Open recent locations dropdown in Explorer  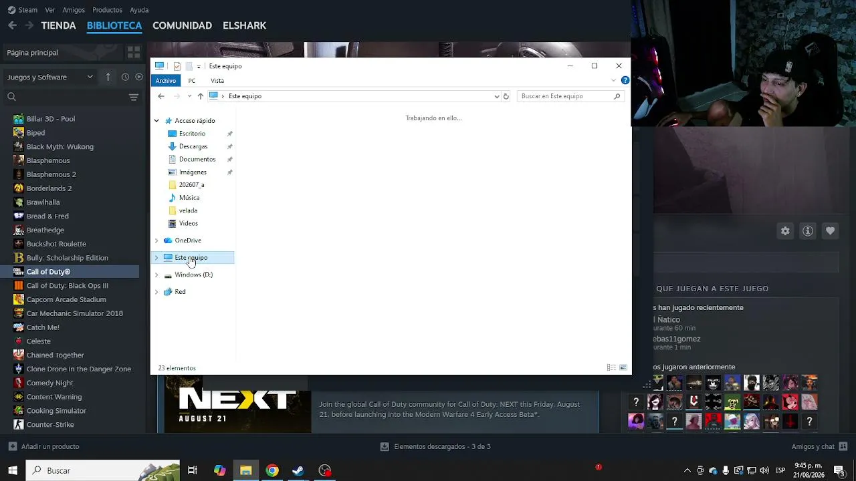pyautogui.click(x=189, y=96)
